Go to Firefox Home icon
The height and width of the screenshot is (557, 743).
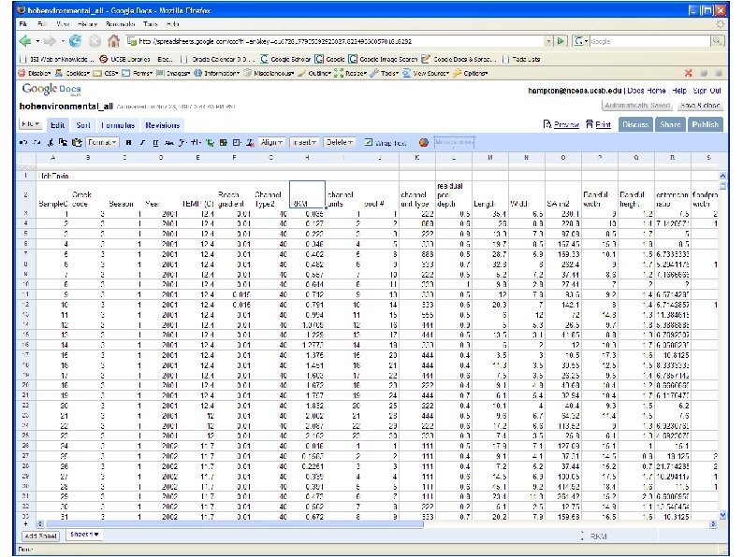113,42
